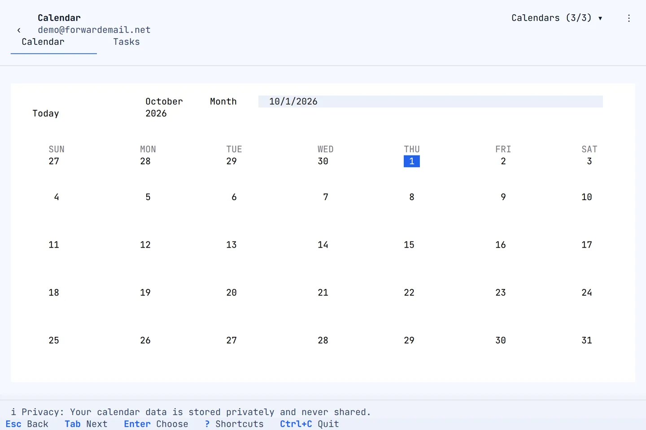Screen dimensions: 646x430
Task: Open the three-dot more options menu
Action: [629, 18]
